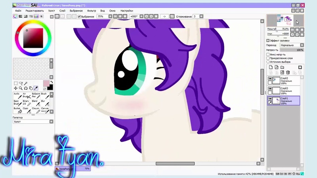Image resolution: width=317 pixels, height=178 pixels.
Task: Create a new layer folder
Action: coord(282,67)
